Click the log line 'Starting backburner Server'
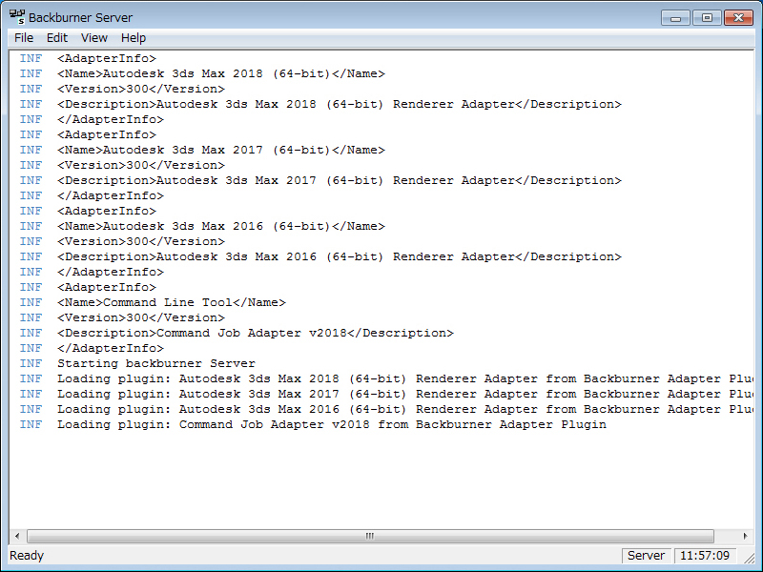 point(156,363)
